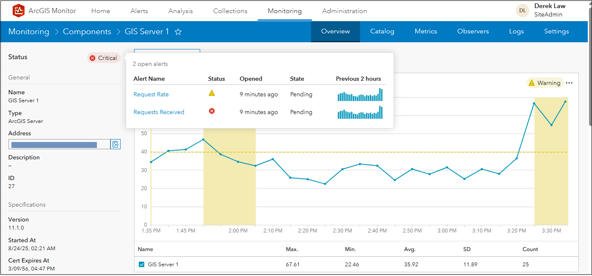Click the chart Warning badge
Screen dimensions: 592x276
tap(545, 83)
